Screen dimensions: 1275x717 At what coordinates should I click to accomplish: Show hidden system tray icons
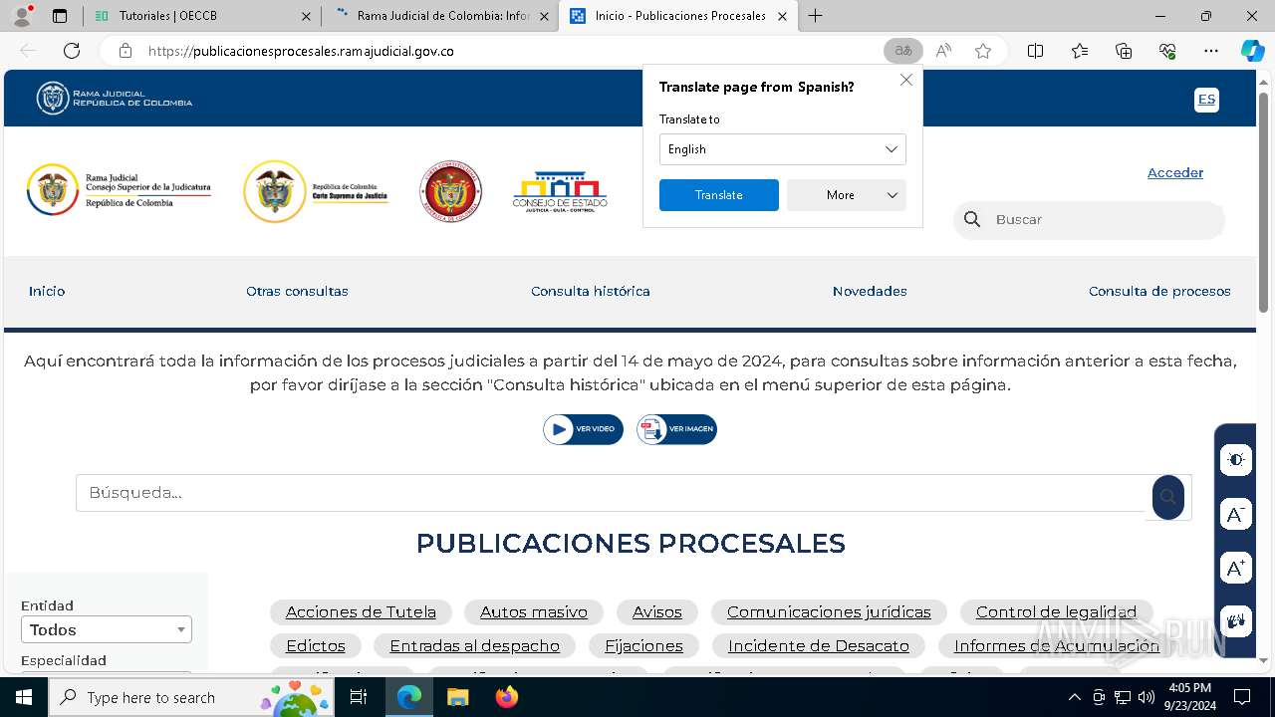(x=1074, y=697)
